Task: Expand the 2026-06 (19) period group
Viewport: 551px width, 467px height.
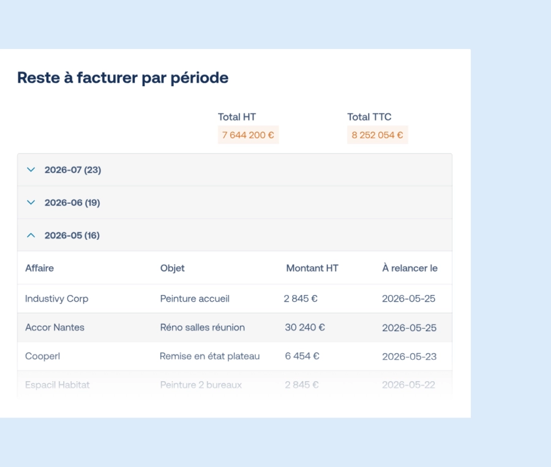Action: 72,203
